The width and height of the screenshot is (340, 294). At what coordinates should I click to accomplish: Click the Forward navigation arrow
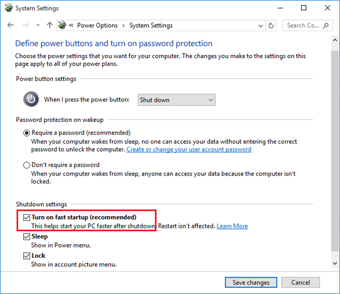(x=24, y=25)
